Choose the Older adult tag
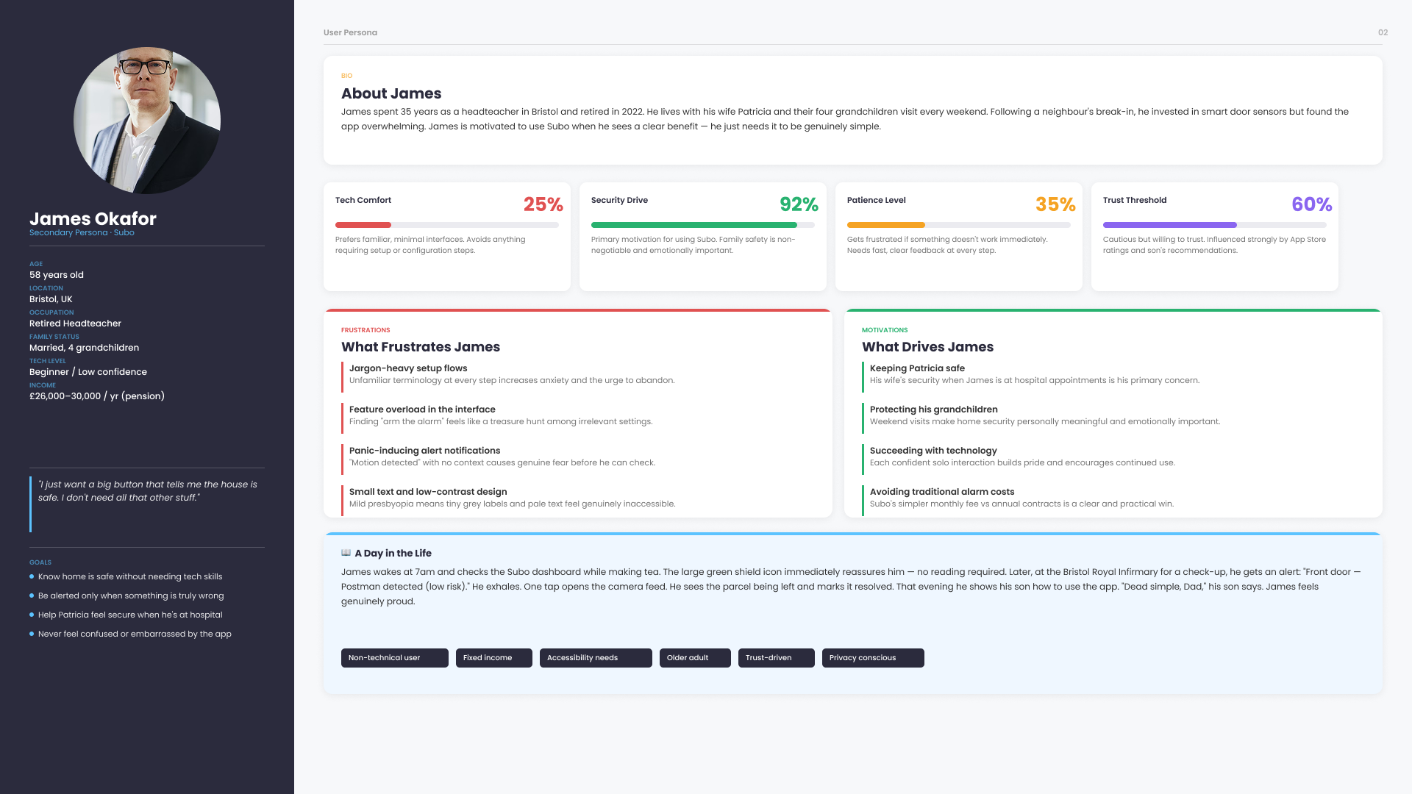This screenshot has width=1412, height=794. [x=695, y=658]
